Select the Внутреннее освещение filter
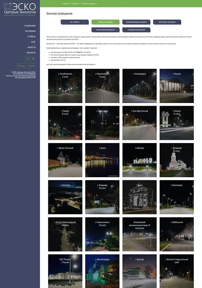The height and width of the screenshot is (288, 202). point(167,22)
